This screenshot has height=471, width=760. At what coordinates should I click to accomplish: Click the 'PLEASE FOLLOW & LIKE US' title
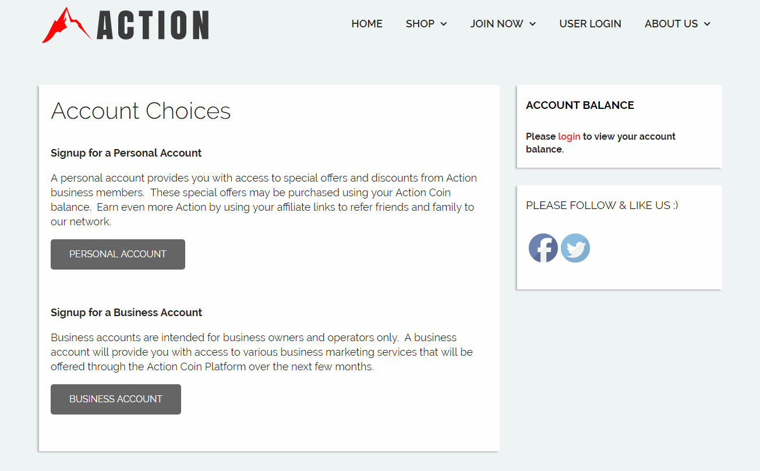pos(602,206)
